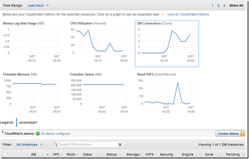Expand the CloudWatch alarms section

pos(3,132)
